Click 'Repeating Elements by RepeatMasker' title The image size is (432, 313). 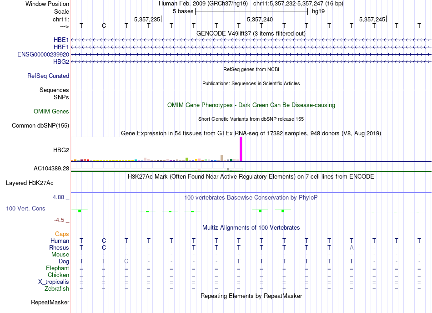[251, 296]
